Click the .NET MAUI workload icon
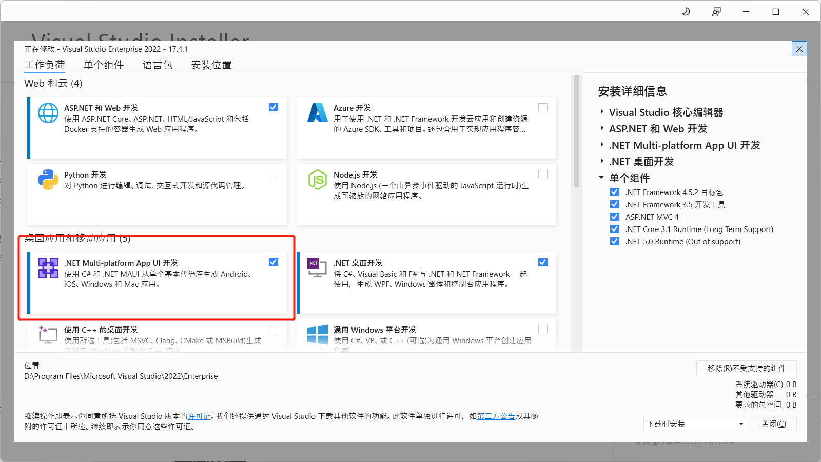Screen dimensions: 821x462 tap(48, 268)
